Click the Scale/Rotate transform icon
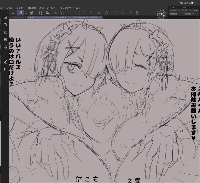 [x=106, y=13]
